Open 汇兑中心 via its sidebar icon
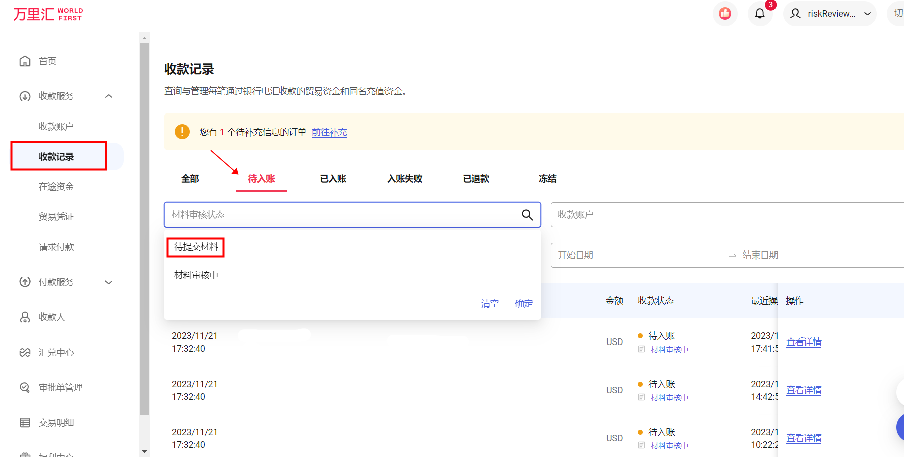The width and height of the screenshot is (904, 457). (25, 352)
